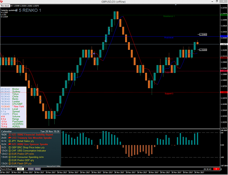Image resolution: width=228 pixels, height=175 pixels.
Task: Select 'RBNZ Financial Stability Report' calendar entry
Action: click(x=35, y=135)
